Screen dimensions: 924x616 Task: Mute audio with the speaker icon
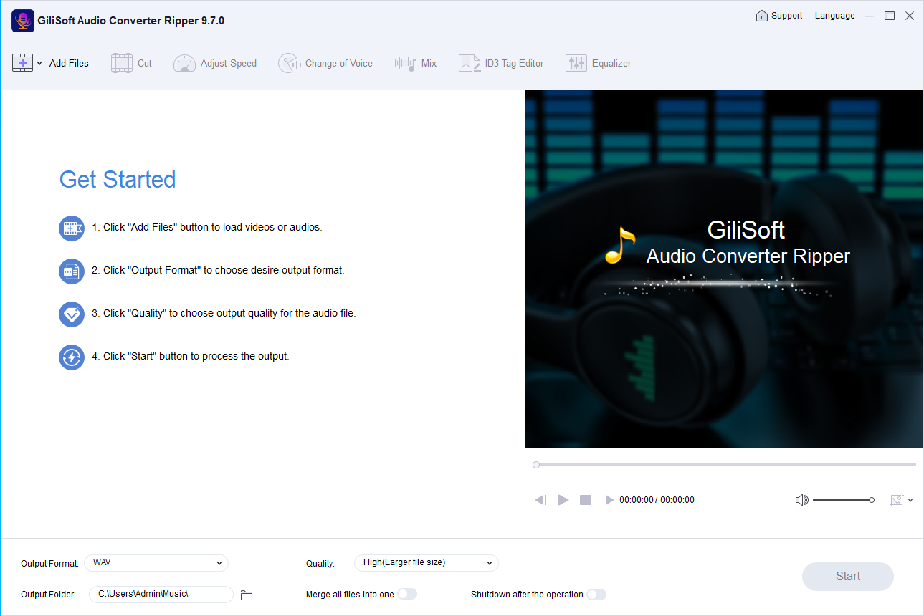tap(802, 500)
